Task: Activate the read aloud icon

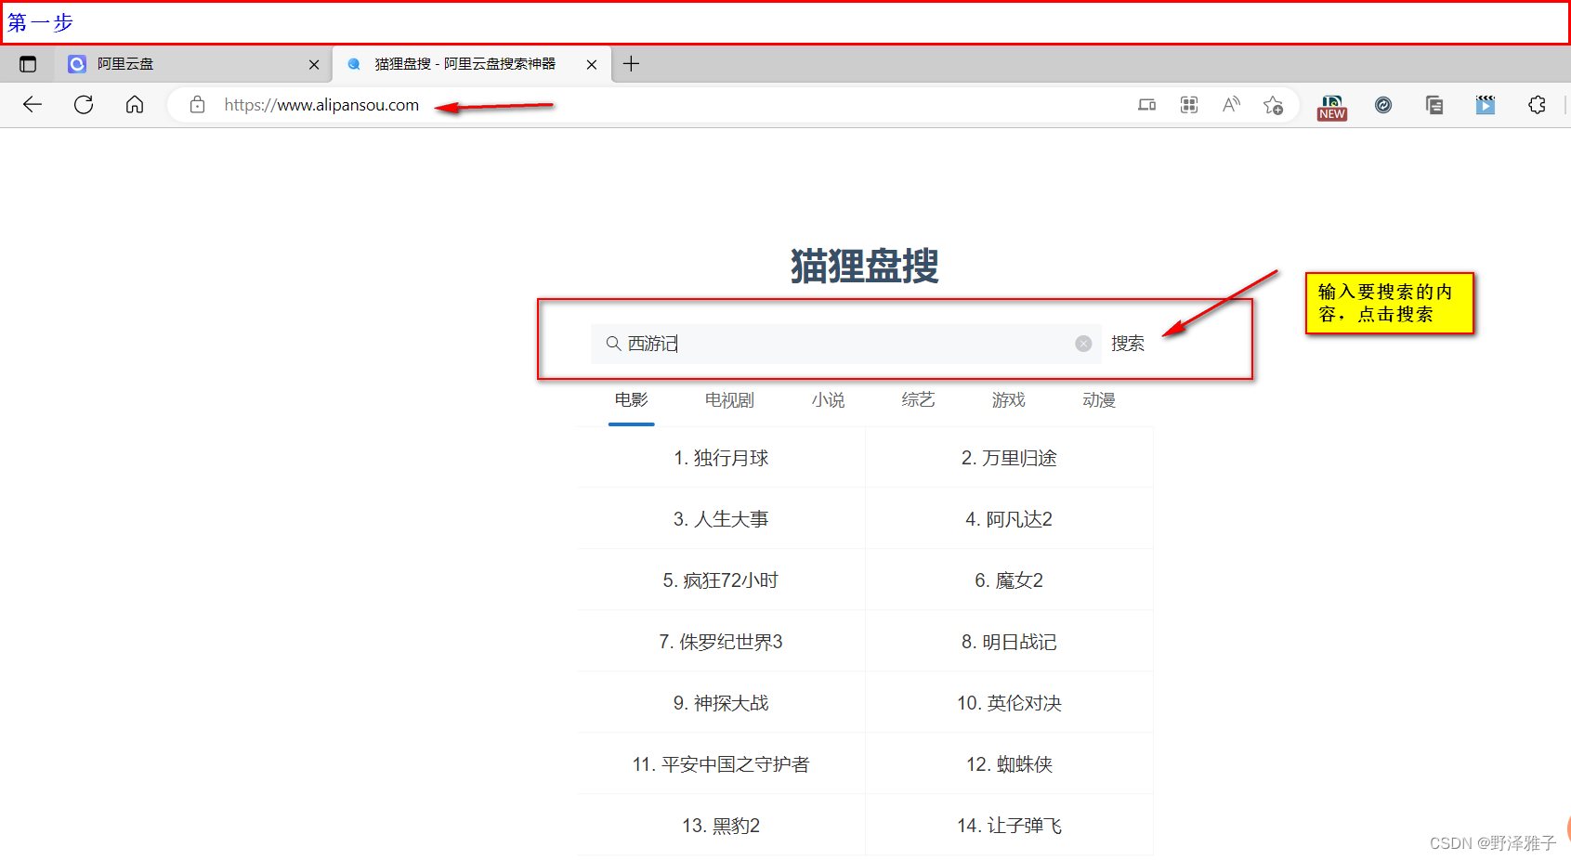Action: [x=1231, y=105]
